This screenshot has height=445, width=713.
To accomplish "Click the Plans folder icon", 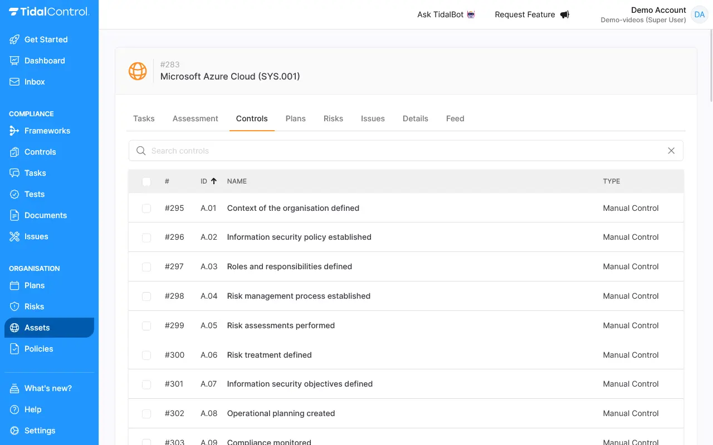I will [x=14, y=285].
